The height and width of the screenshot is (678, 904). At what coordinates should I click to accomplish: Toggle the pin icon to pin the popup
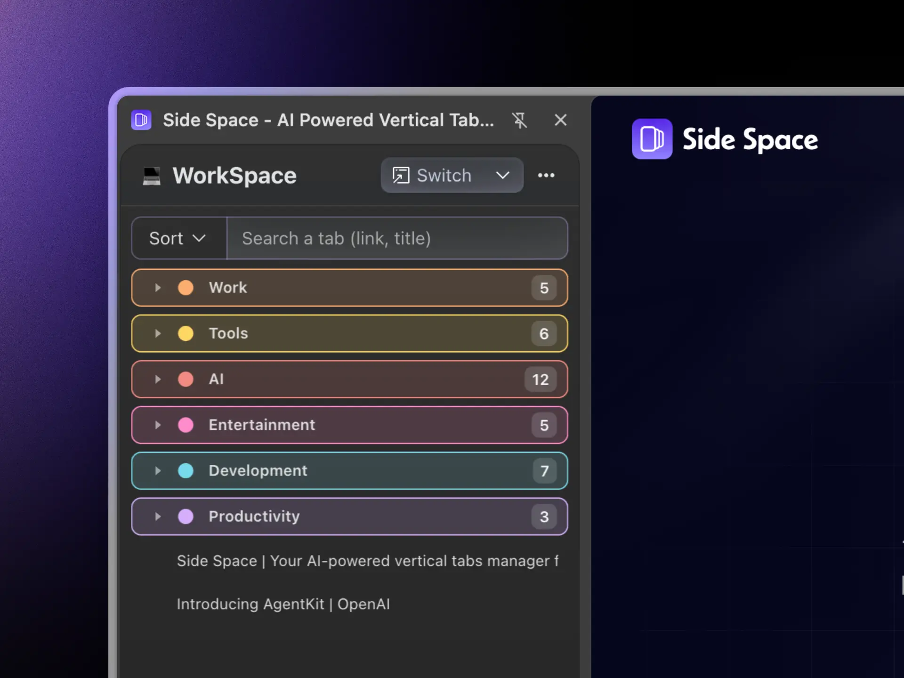(x=520, y=120)
